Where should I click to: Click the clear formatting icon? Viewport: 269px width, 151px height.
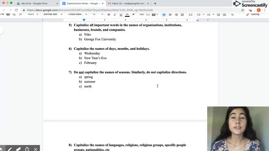(x=232, y=15)
